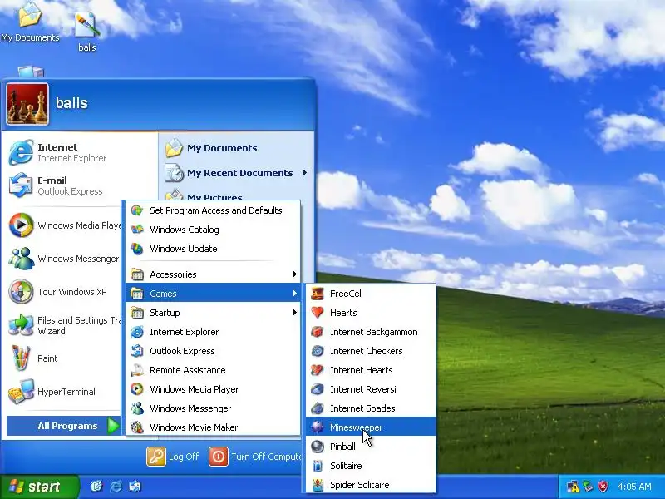This screenshot has height=499, width=665.
Task: Click the Internet Spades icon
Action: [318, 408]
